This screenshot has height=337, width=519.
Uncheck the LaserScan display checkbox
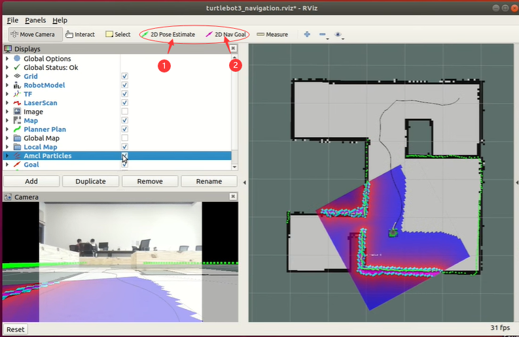pyautogui.click(x=124, y=103)
